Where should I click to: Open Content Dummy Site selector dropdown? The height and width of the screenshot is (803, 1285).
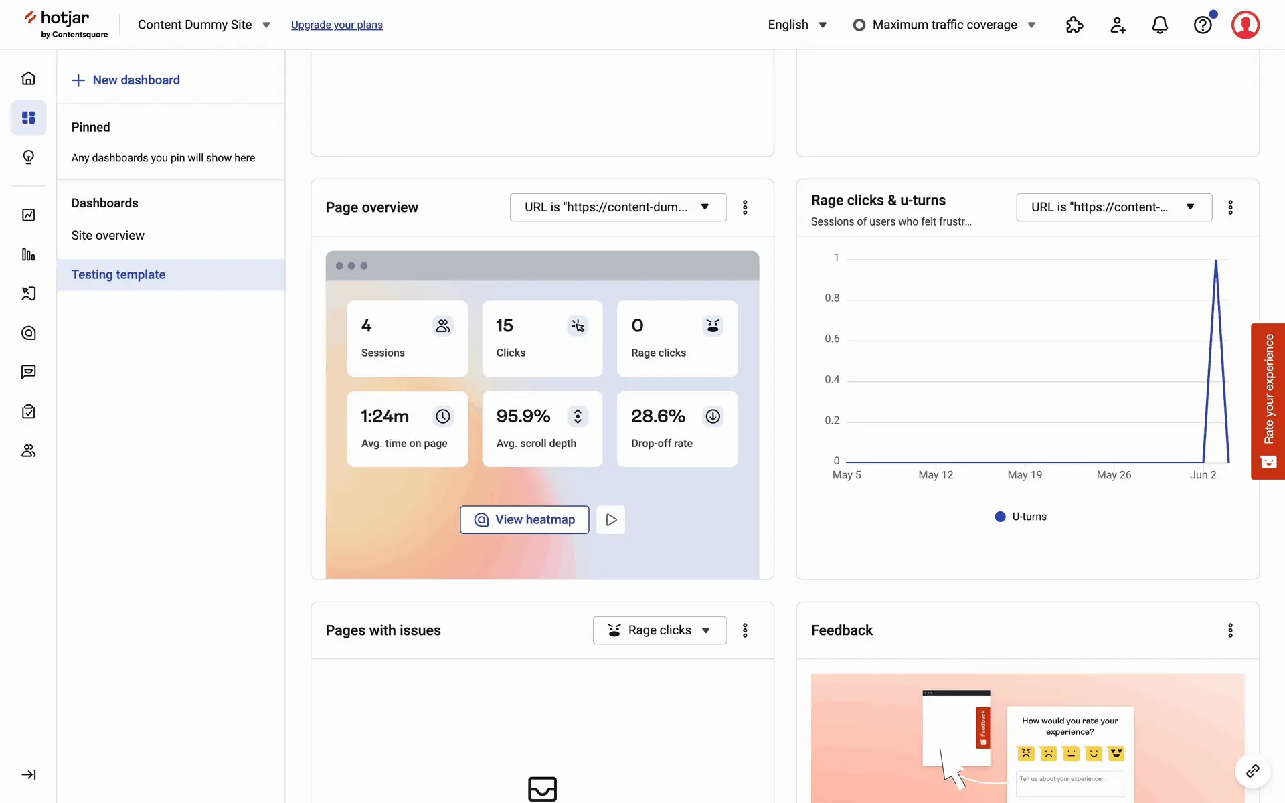(x=203, y=25)
